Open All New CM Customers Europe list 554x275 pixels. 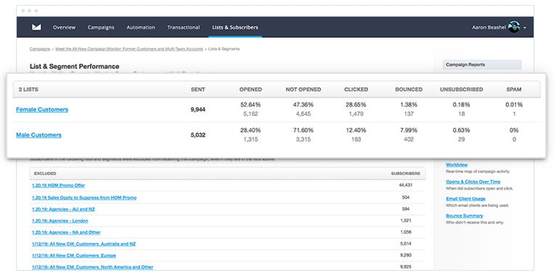click(74, 255)
